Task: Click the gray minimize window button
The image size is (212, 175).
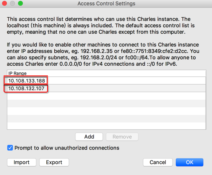Action: pos(12,3)
